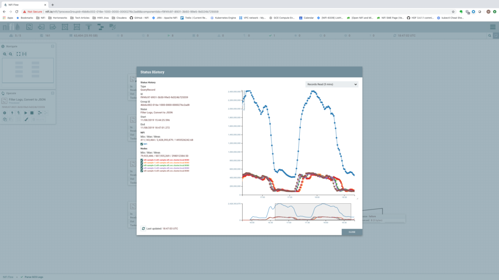Select the Funnel icon in NiFi toolbar
This screenshot has height=280, width=499.
pos(88,27)
